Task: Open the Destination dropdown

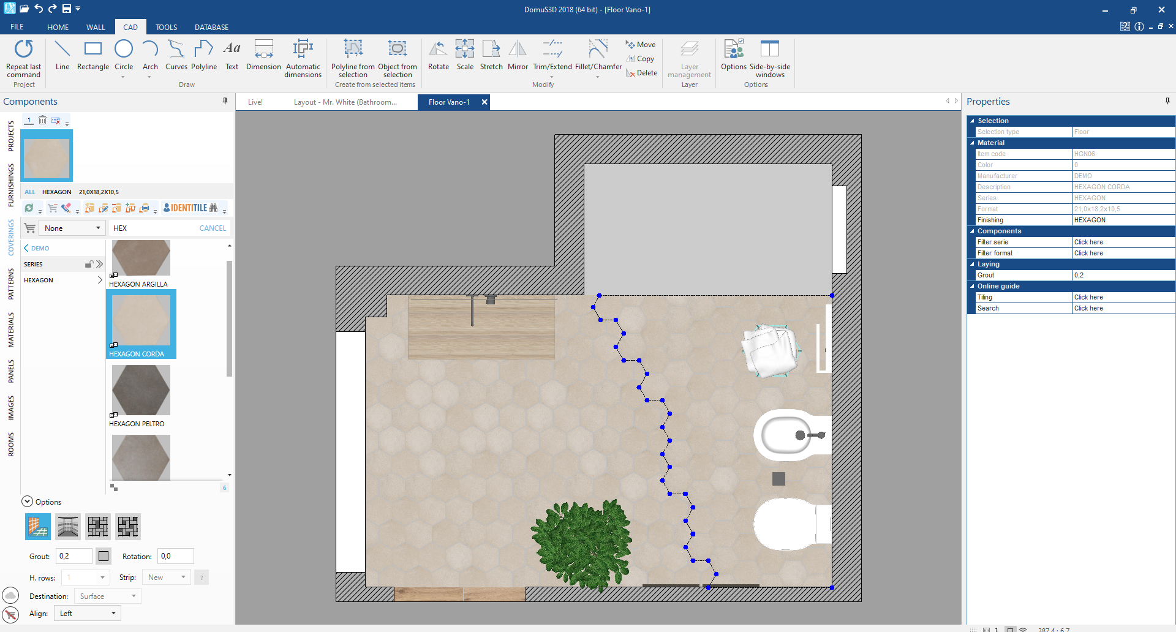Action: click(x=107, y=596)
